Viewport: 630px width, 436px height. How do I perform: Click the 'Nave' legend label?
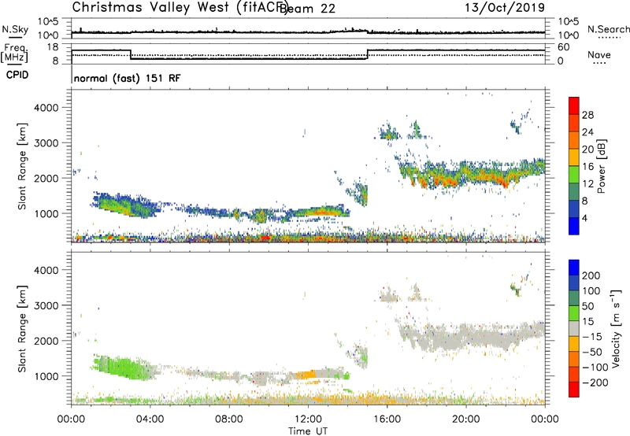(x=599, y=54)
